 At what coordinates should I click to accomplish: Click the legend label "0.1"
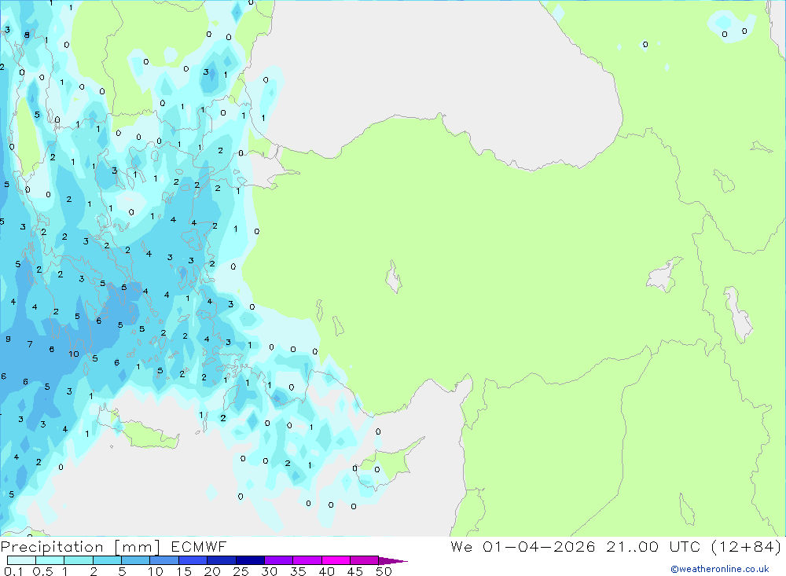(13, 571)
